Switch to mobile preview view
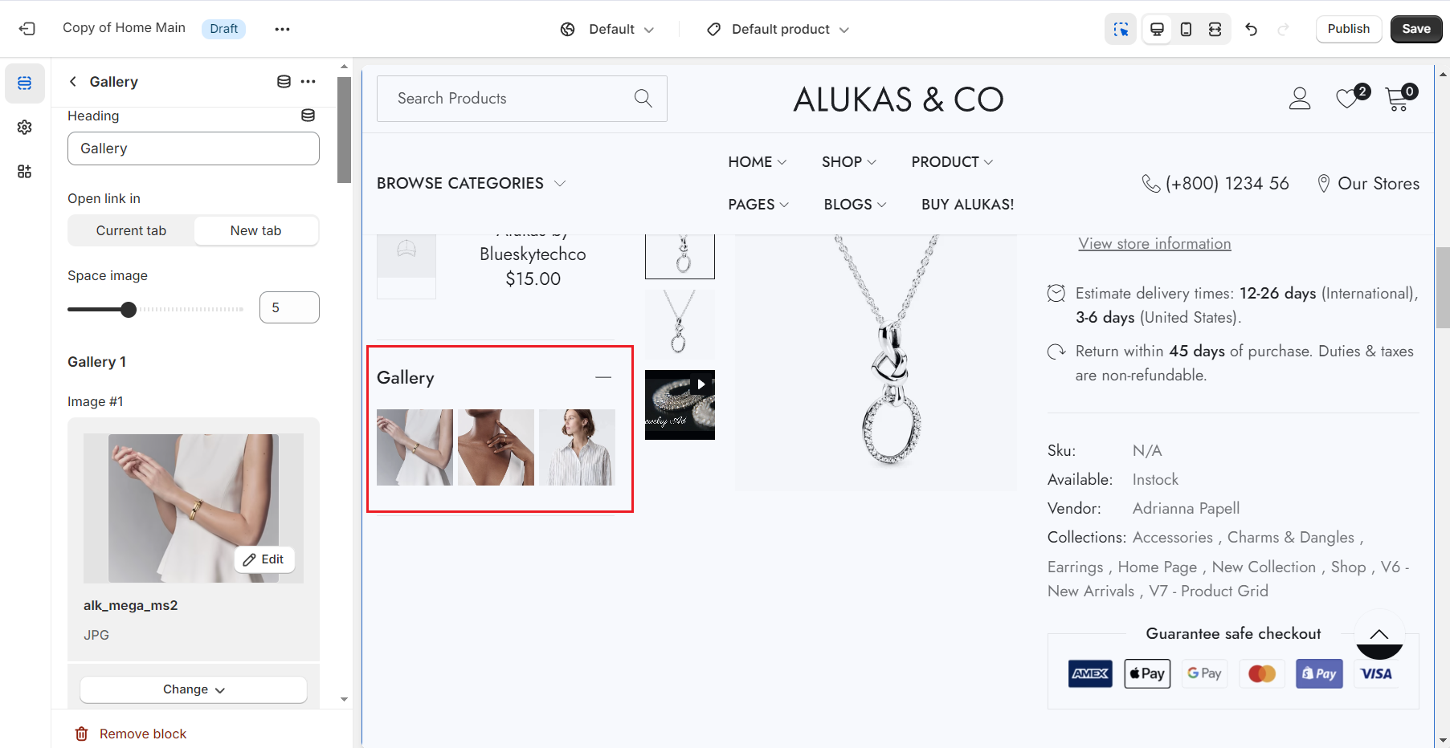 tap(1186, 29)
